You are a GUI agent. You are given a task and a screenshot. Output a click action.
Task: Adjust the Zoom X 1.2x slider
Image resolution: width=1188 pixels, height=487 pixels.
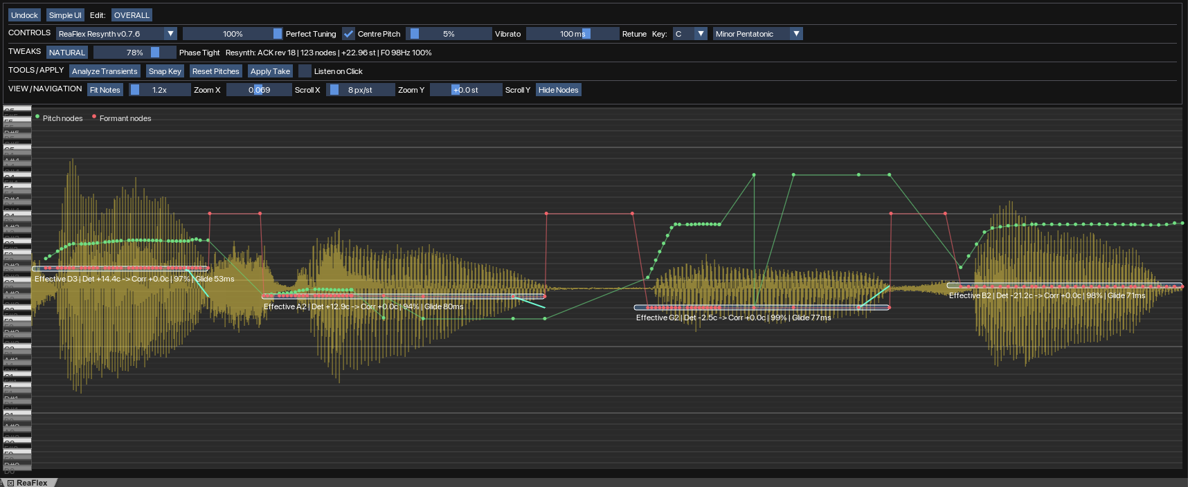pyautogui.click(x=160, y=90)
